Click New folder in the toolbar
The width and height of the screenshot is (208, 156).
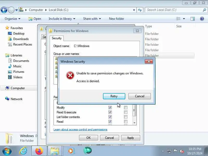pos(116,19)
